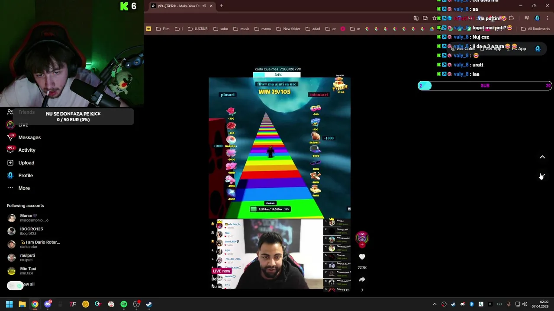Open the Windows Start menu
Image resolution: width=554 pixels, height=311 pixels.
(x=9, y=304)
